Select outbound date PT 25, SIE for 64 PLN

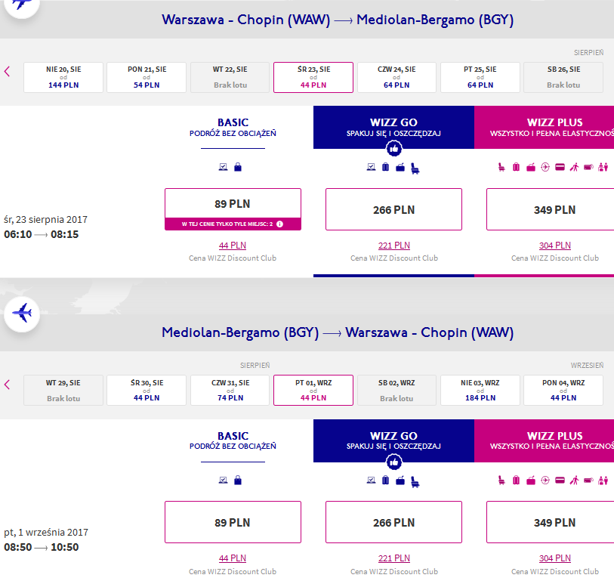480,77
